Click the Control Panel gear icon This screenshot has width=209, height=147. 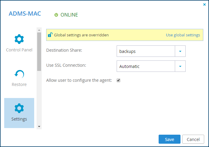(x=19, y=39)
